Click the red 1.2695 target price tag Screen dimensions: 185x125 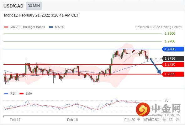point(173,74)
